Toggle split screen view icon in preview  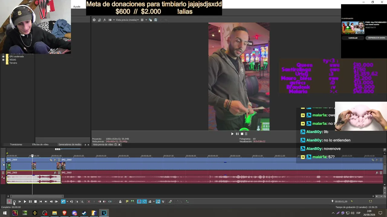coord(110,20)
